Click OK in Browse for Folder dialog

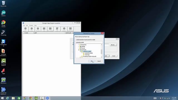click(92, 61)
